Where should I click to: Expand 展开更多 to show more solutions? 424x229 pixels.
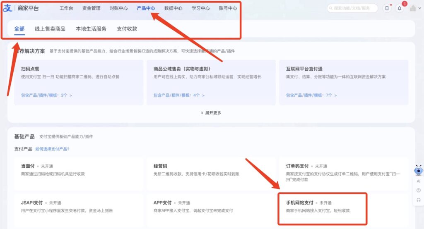(211, 113)
